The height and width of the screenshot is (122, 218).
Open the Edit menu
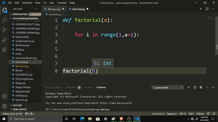pos(17,3)
